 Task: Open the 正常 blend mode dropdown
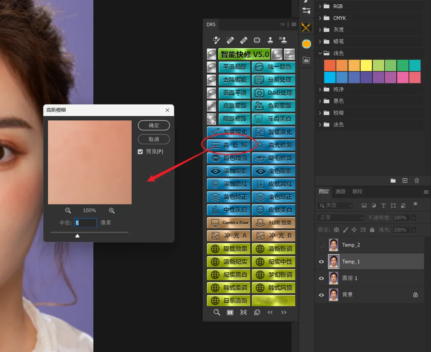[340, 218]
